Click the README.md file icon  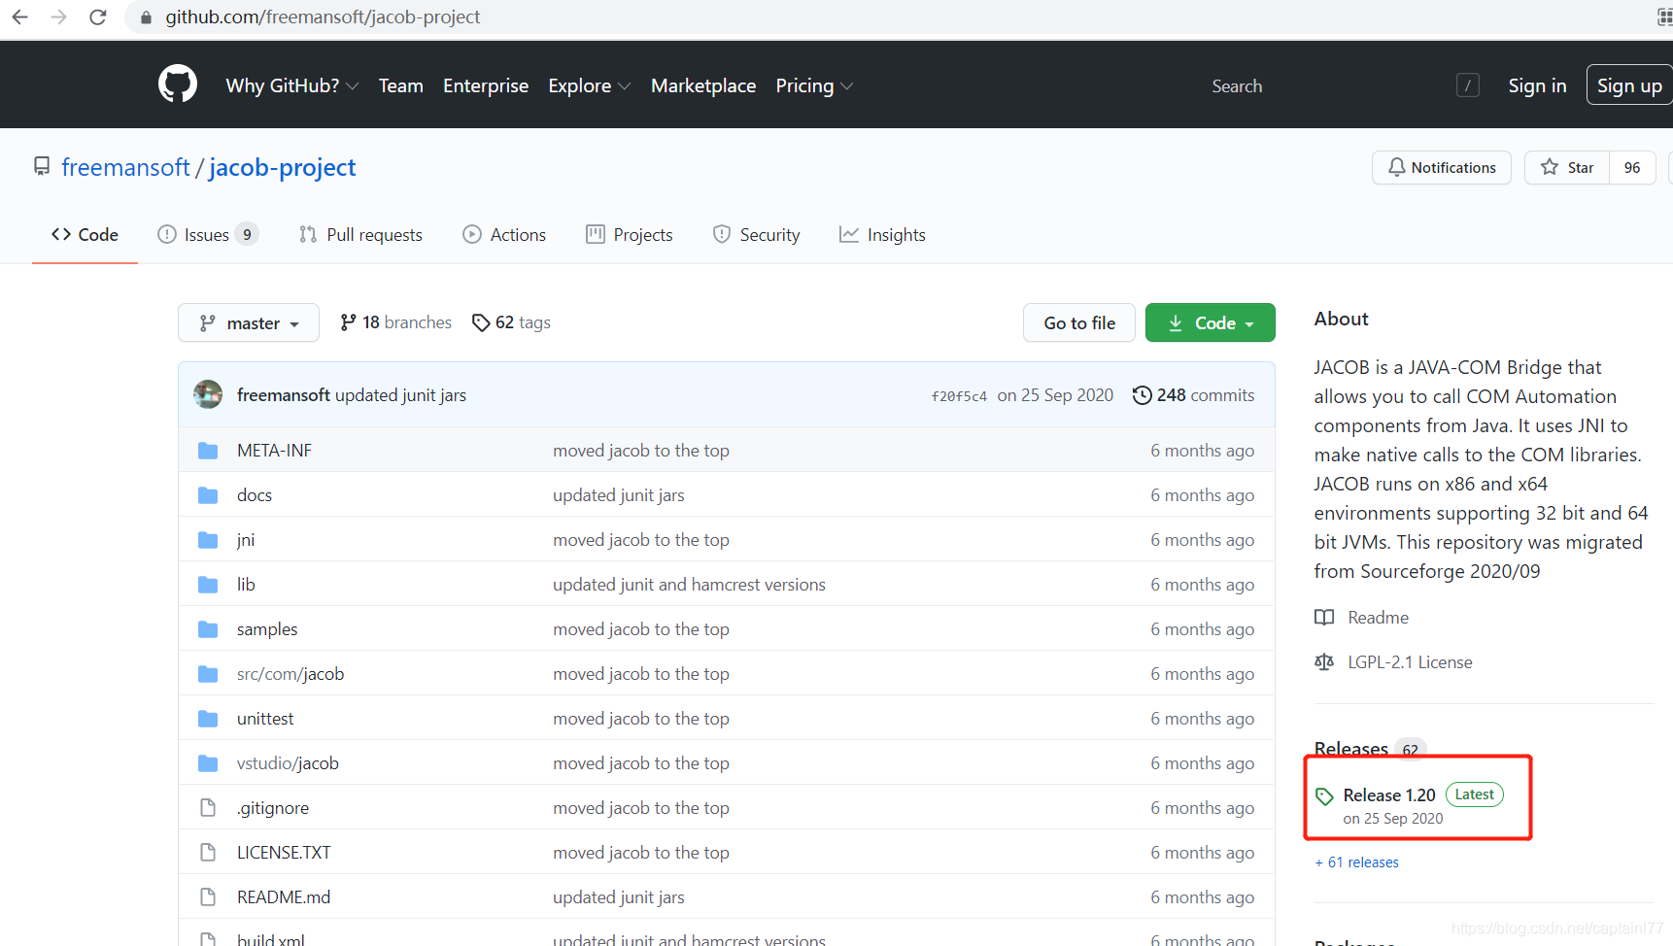pos(208,896)
